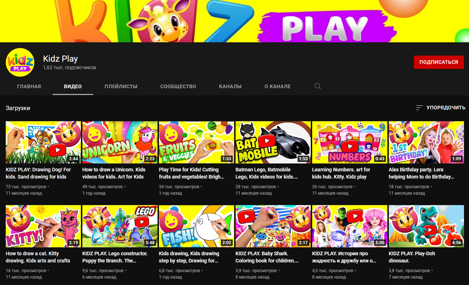Click the '73 тыс. просмотров' view count
Screen dimensions: 469x285
click(26, 187)
